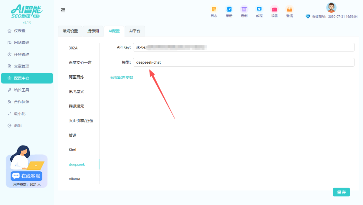Click the 获取配置参数 link
The image size is (363, 205).
coord(122,77)
